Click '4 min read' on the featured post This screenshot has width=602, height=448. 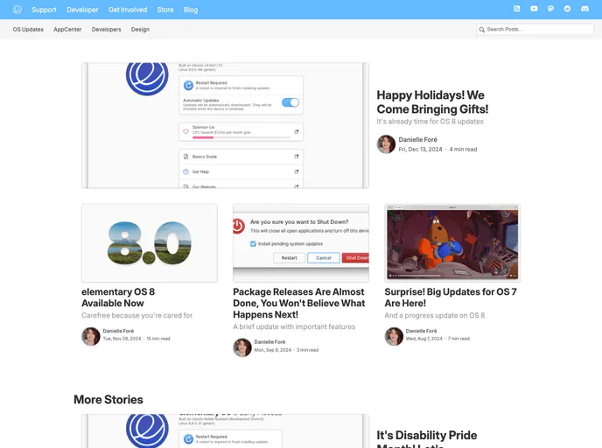pos(463,150)
